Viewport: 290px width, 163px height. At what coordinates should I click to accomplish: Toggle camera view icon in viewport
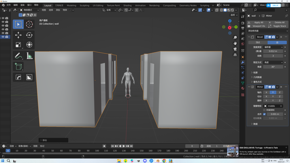(x=235, y=49)
